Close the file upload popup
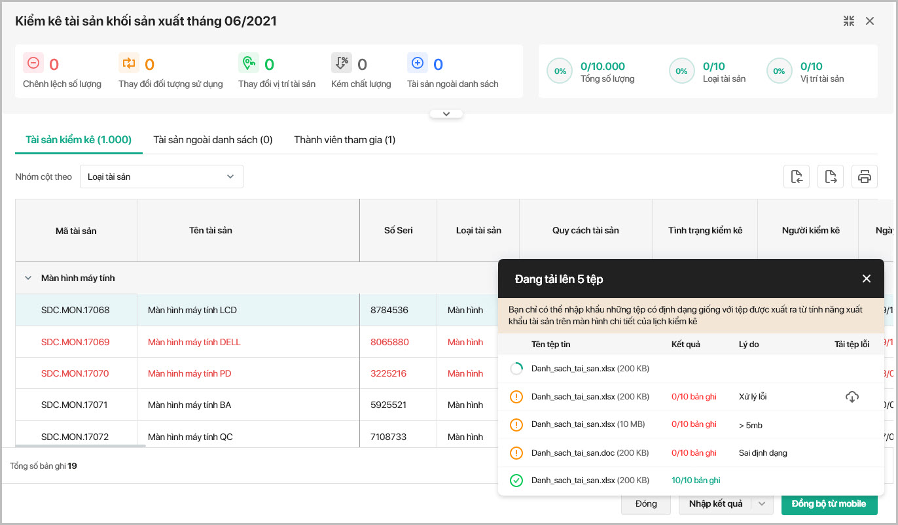The image size is (898, 525). 866,279
